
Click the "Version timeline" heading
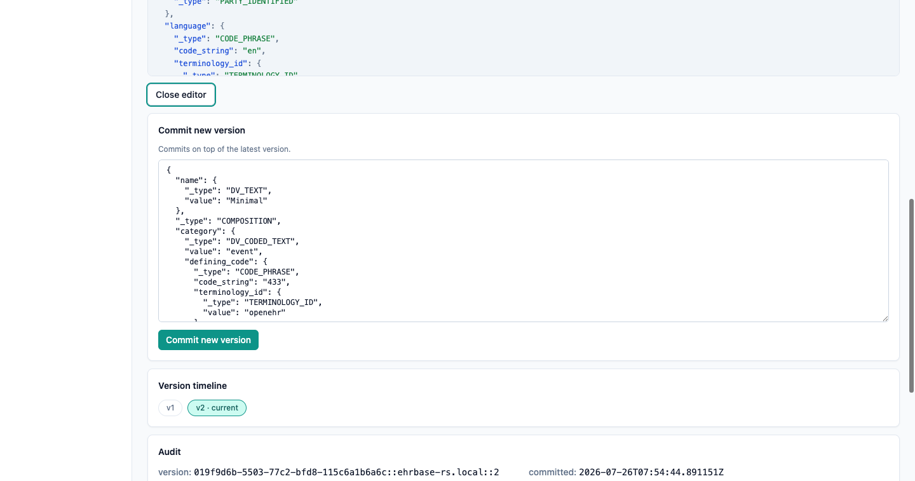[193, 386]
